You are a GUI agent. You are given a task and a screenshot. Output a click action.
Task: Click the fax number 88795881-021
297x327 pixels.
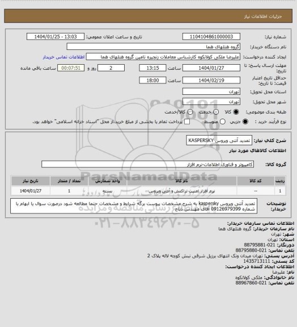[260, 245]
